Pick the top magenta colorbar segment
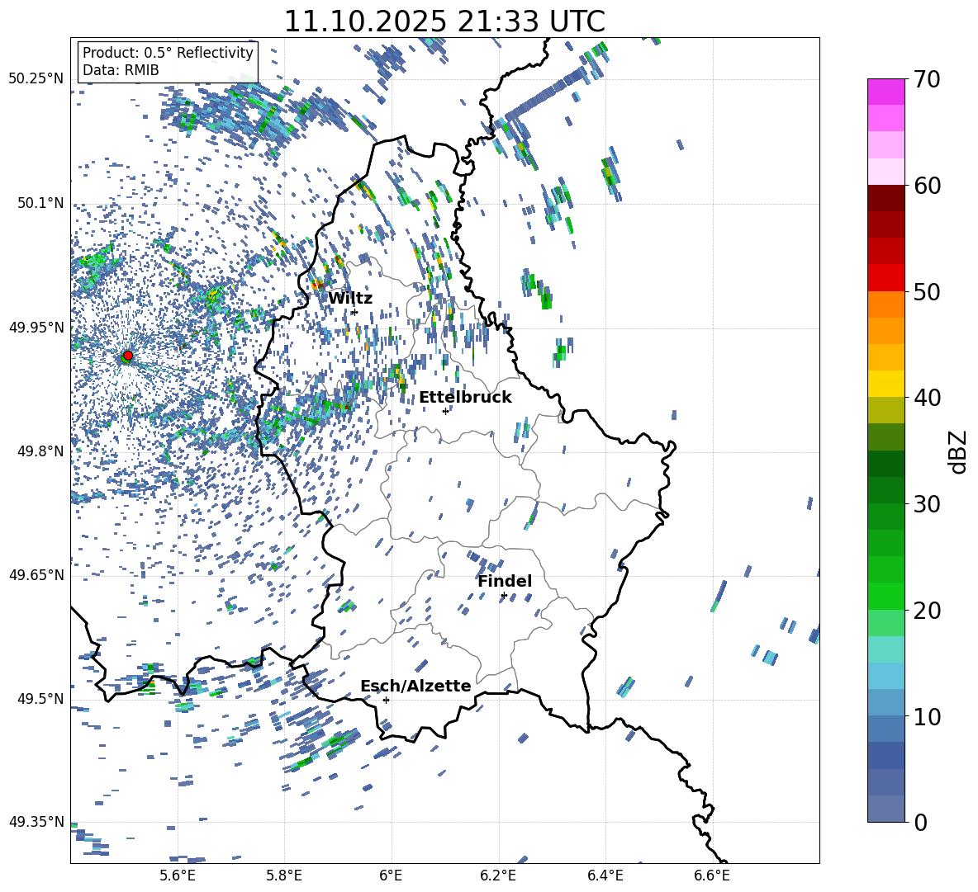978x892 pixels. tap(885, 92)
